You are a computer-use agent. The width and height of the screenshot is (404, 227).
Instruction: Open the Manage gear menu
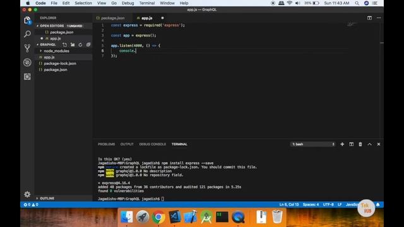coord(27,194)
